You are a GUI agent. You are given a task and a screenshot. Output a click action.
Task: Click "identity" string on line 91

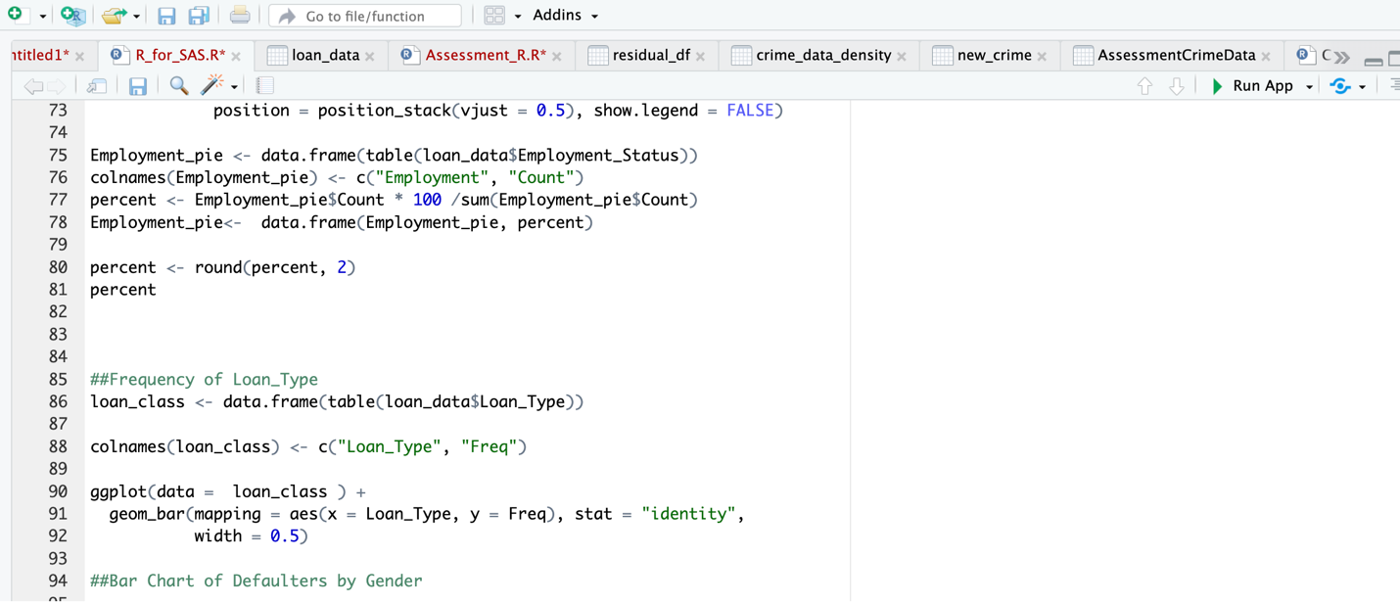coord(688,514)
